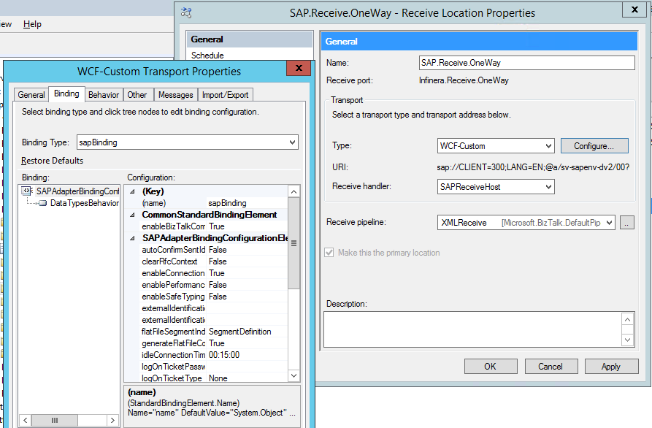The width and height of the screenshot is (652, 428).
Task: Click the Receive Location Properties title icon
Action: [186, 13]
